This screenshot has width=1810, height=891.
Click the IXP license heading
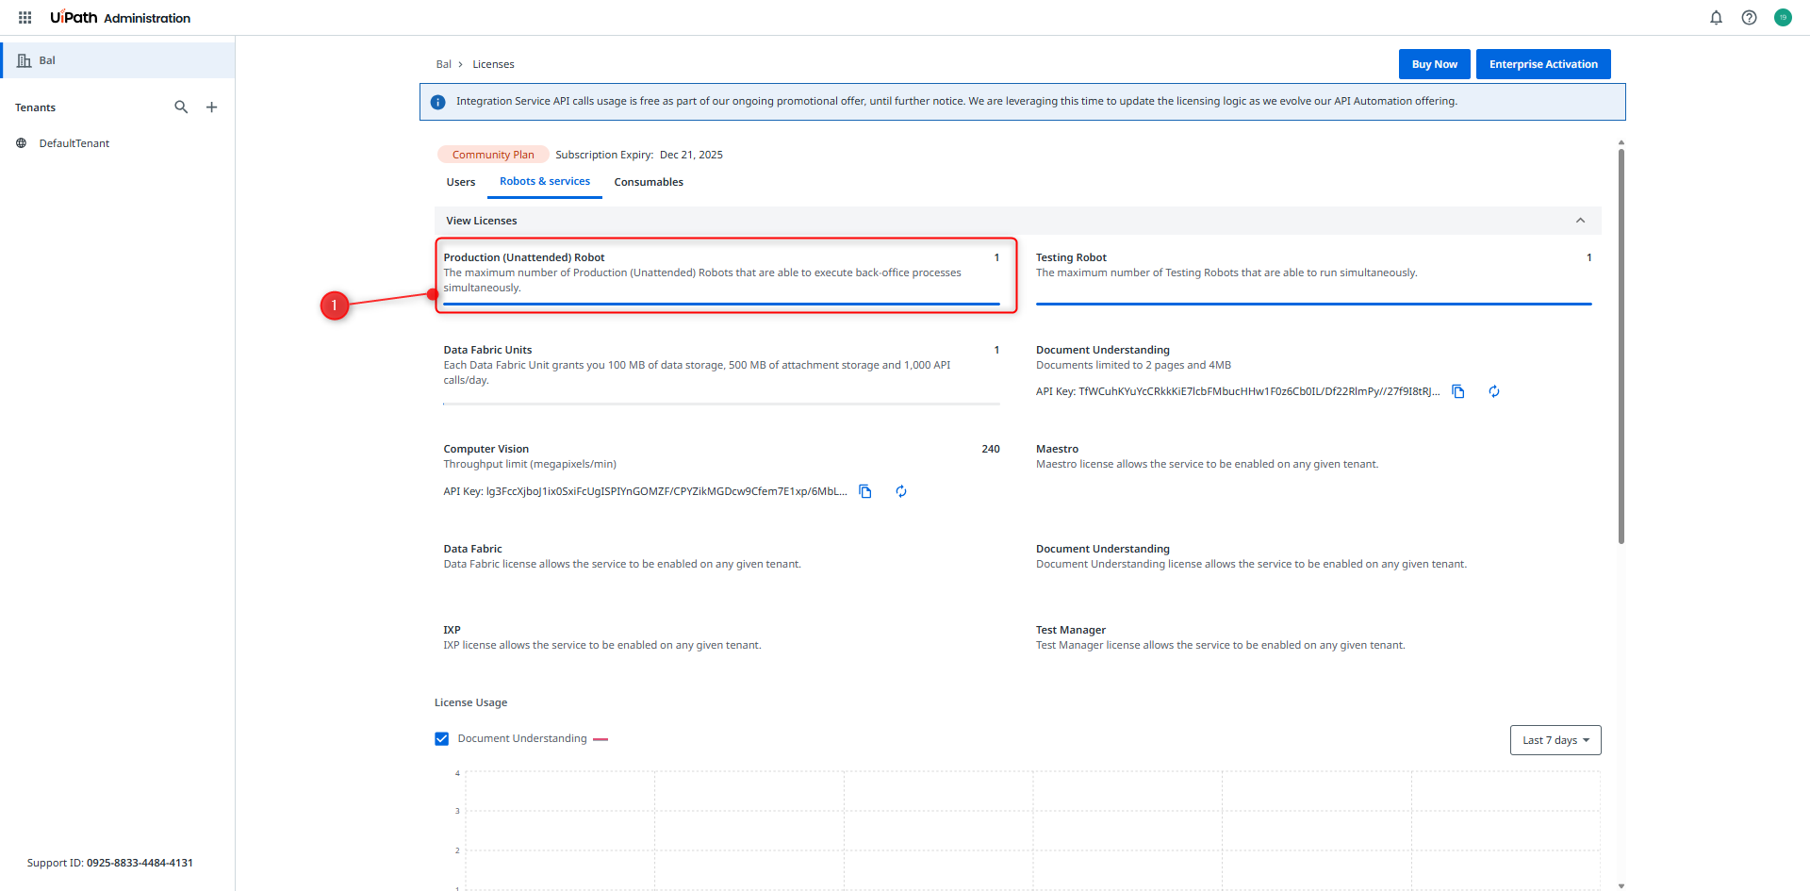452,630
